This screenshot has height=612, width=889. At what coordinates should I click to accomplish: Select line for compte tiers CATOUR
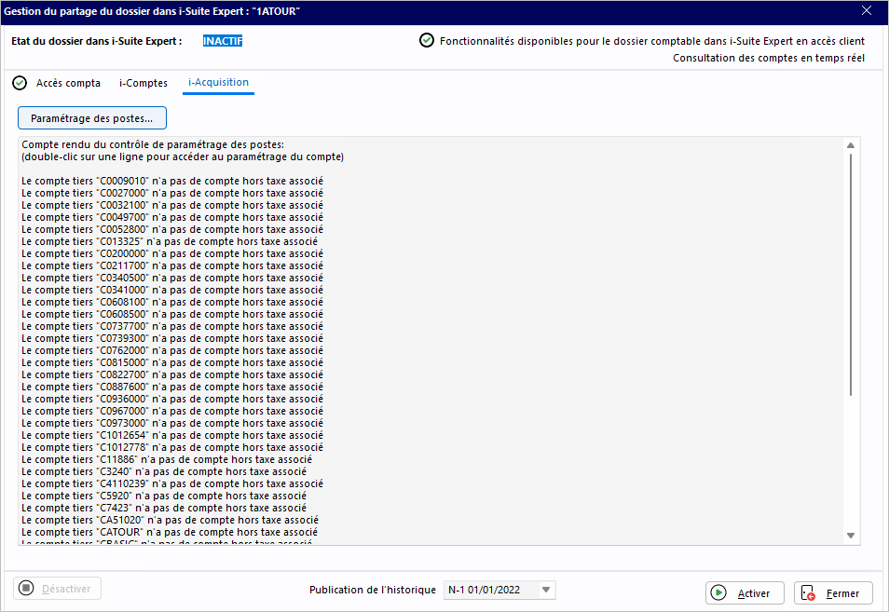(170, 532)
